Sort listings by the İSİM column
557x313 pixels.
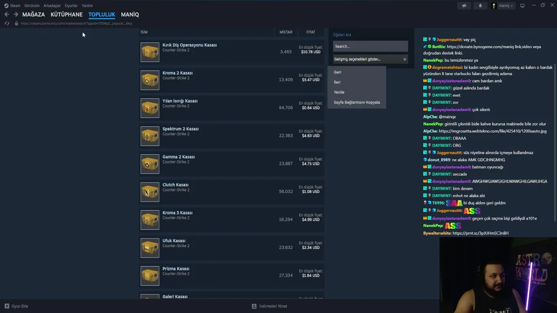144,32
